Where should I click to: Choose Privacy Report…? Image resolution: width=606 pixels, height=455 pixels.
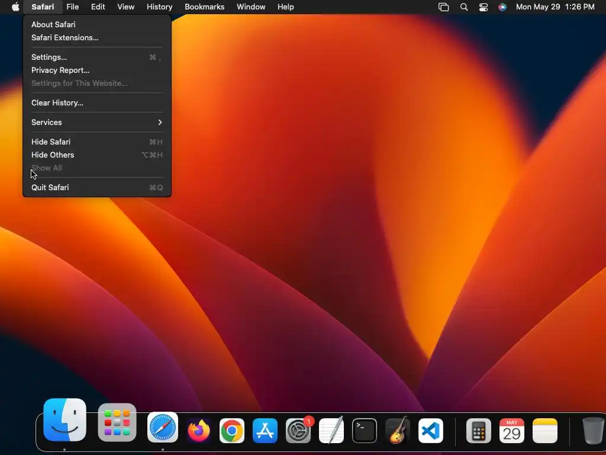(x=97, y=70)
